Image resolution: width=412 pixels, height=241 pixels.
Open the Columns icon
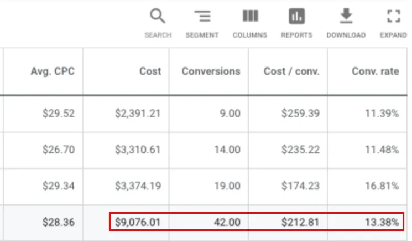point(250,16)
